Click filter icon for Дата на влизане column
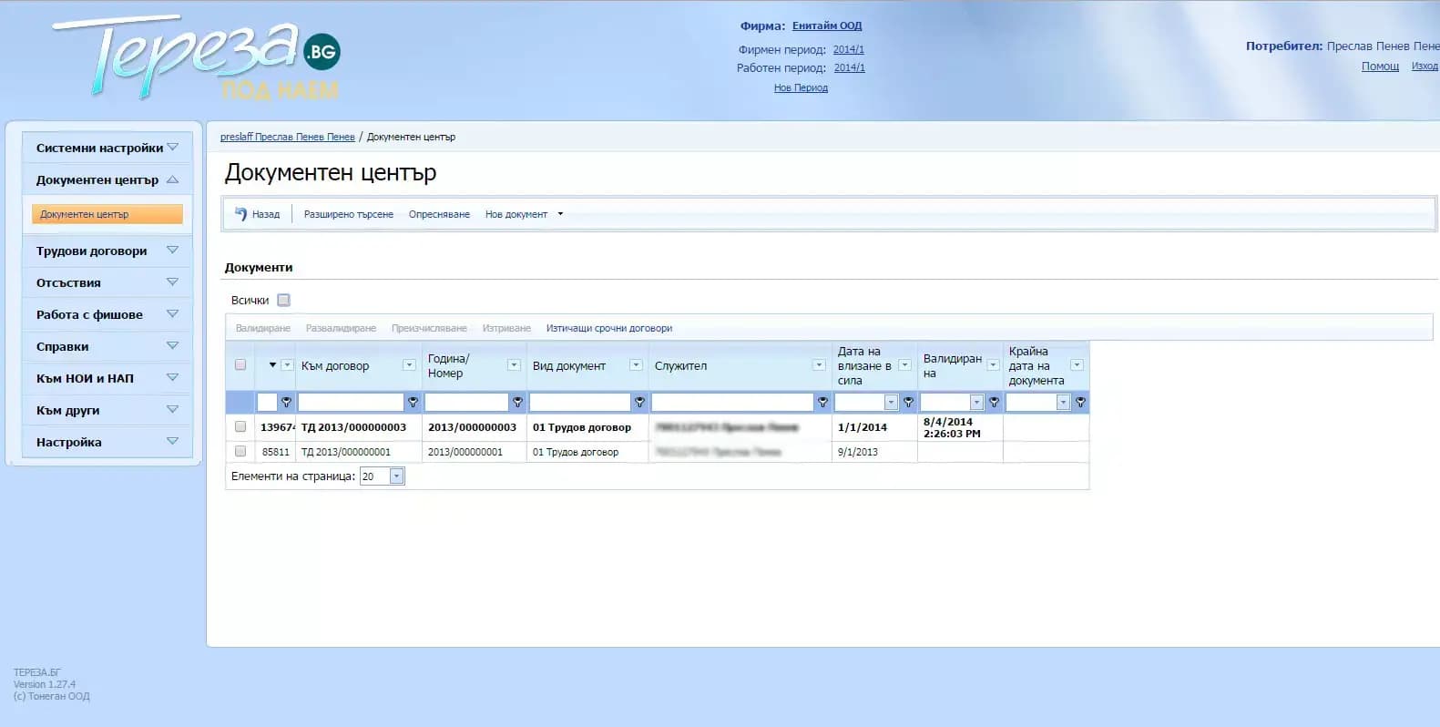Screen dimensions: 1440x727 (908, 402)
